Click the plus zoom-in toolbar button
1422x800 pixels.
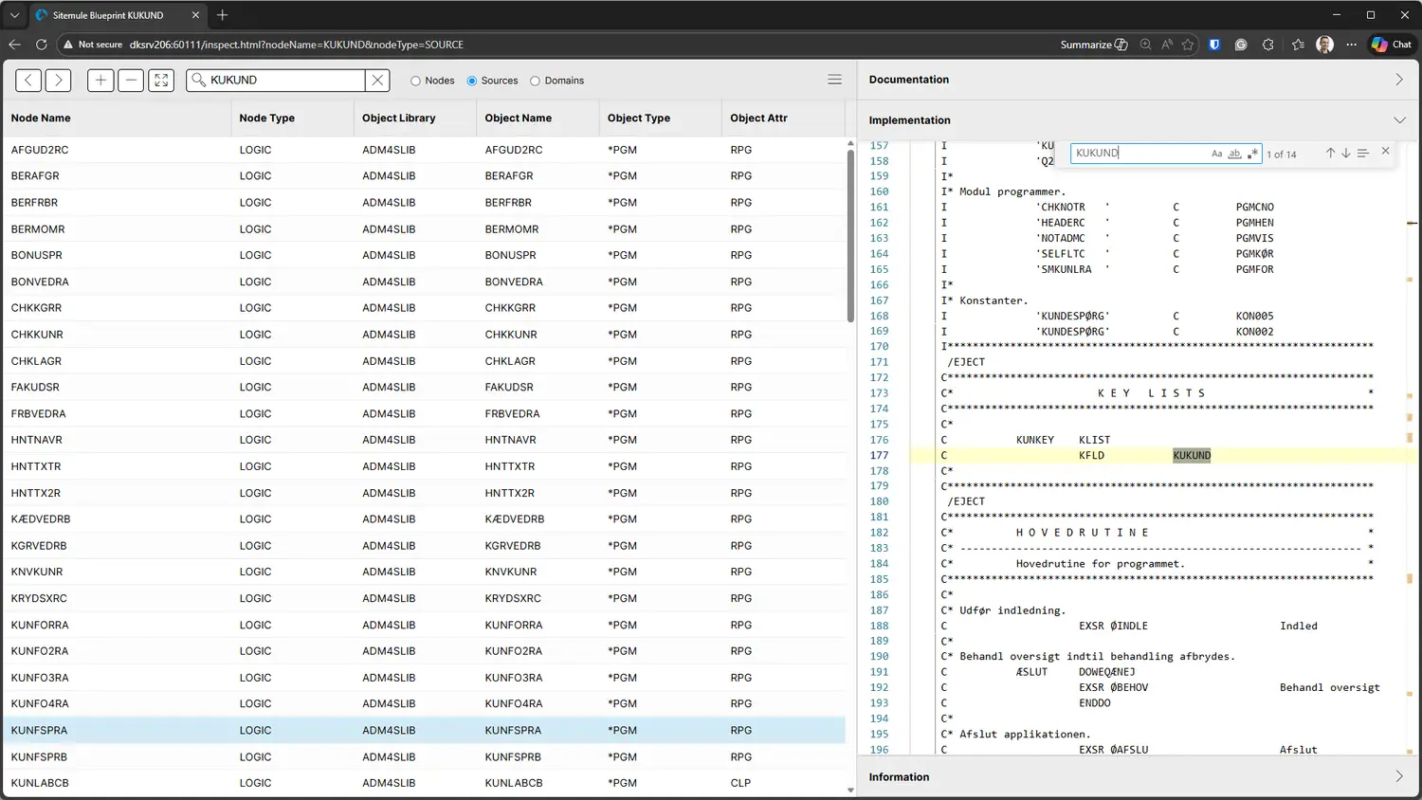coord(100,81)
